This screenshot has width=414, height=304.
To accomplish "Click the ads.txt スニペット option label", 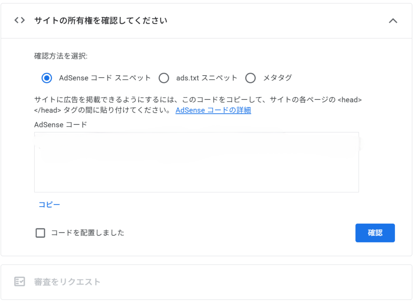I will tap(207, 78).
